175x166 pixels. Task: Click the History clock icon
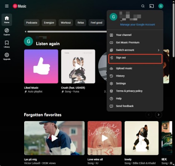tap(111, 76)
